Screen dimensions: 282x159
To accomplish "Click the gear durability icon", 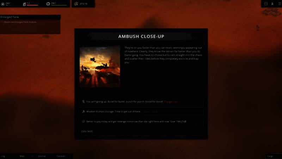I will pos(48,4).
